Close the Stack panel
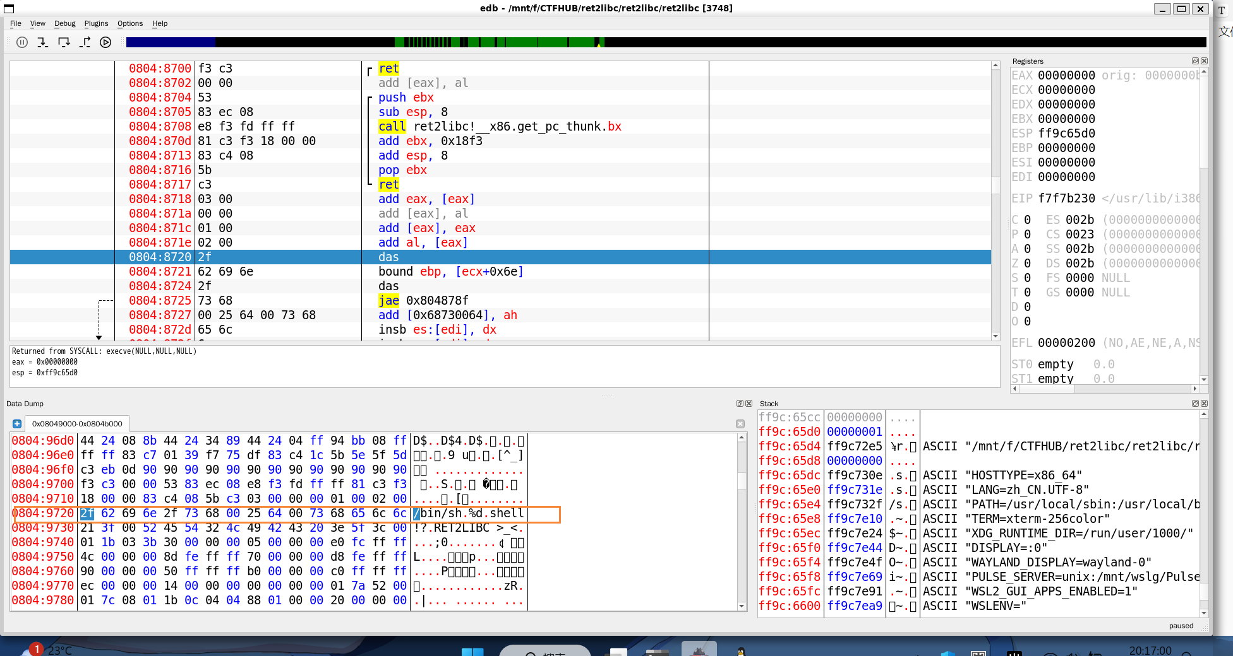The image size is (1233, 656). point(1204,404)
